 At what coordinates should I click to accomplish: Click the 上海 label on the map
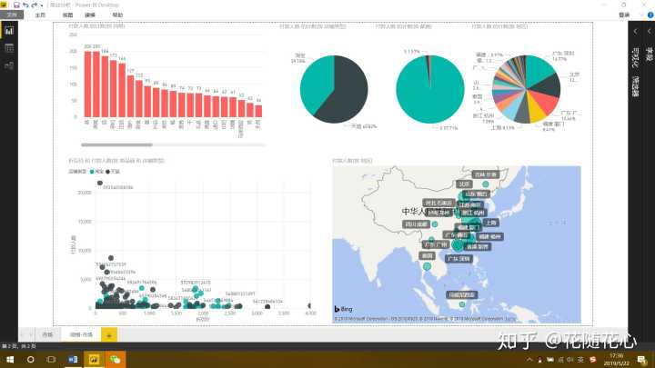491,222
